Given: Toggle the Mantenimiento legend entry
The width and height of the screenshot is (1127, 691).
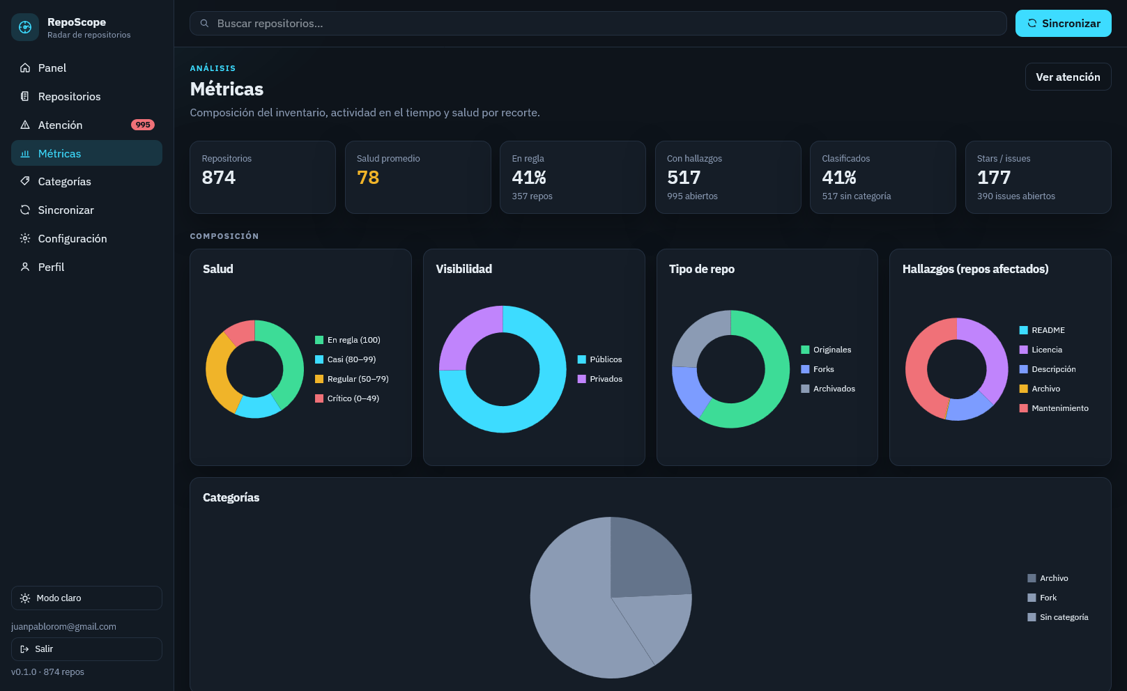Looking at the screenshot, I should (x=1054, y=408).
